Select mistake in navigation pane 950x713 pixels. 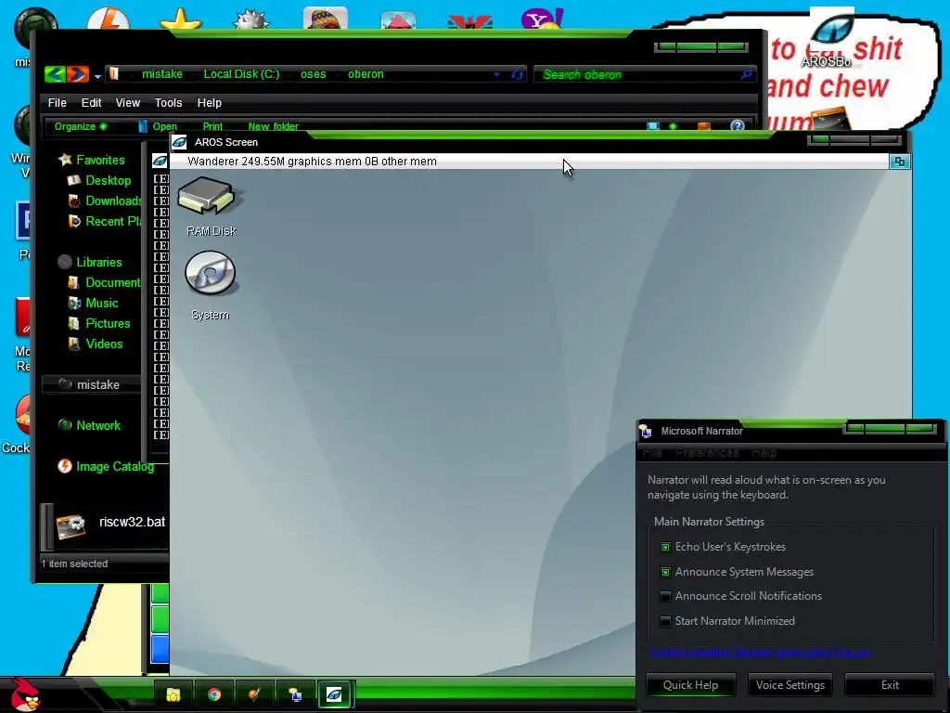point(90,384)
